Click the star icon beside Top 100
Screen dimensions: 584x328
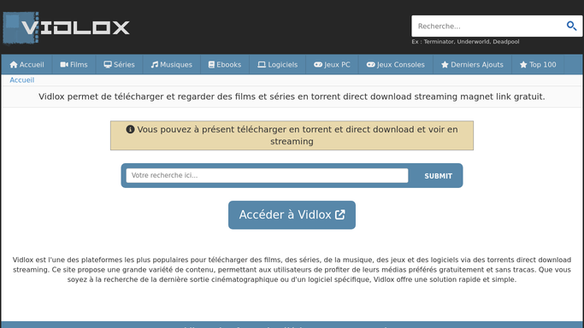tap(523, 65)
